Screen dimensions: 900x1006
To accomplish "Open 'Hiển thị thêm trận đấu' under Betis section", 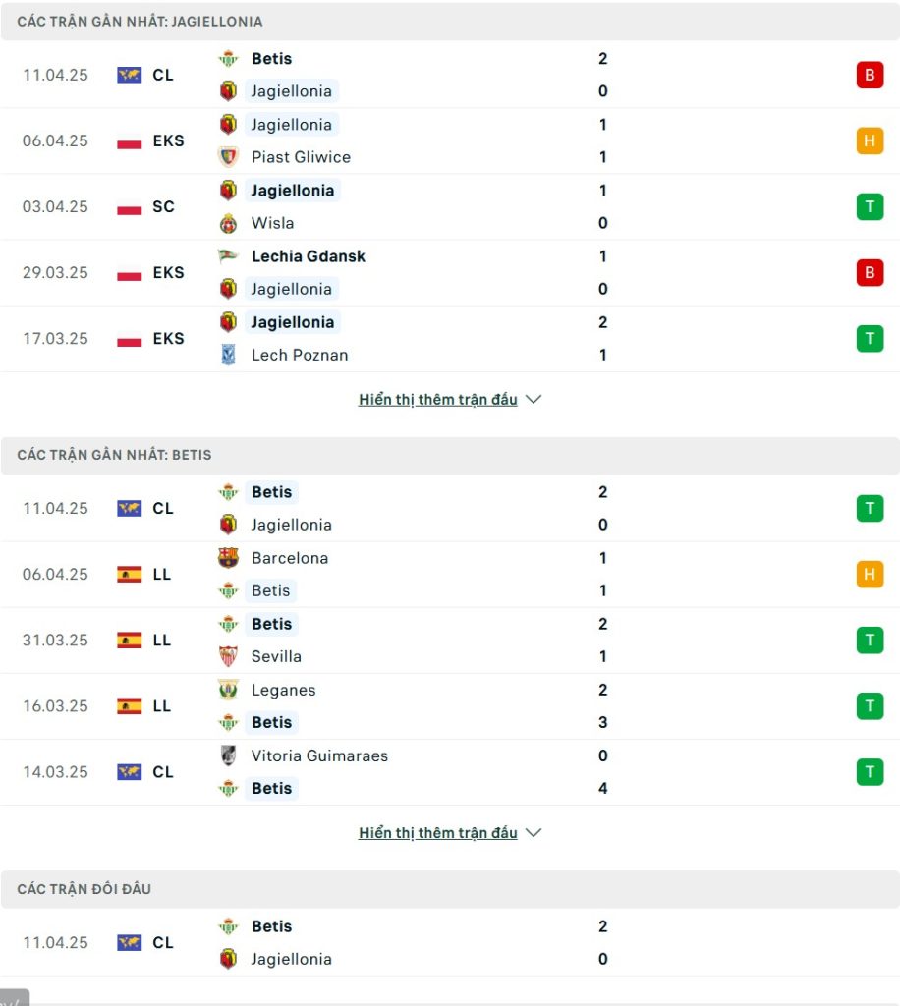I will 438,833.
